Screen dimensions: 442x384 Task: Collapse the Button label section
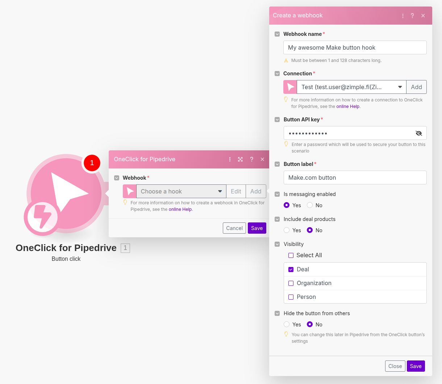[x=277, y=164]
